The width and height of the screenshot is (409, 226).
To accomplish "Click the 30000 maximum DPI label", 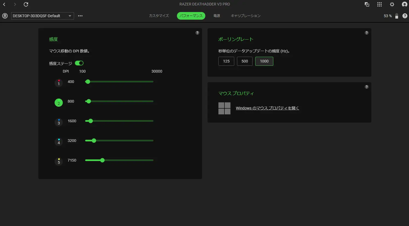I will 157,71.
